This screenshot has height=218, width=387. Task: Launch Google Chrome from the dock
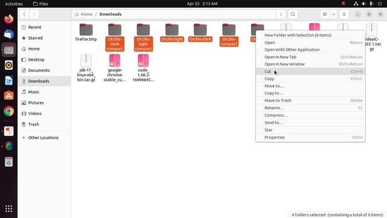click(8, 111)
